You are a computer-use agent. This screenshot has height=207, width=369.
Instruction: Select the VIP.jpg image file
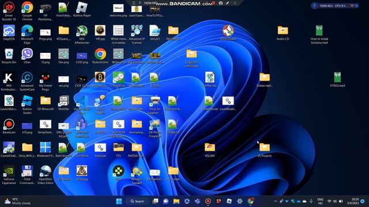100,33
